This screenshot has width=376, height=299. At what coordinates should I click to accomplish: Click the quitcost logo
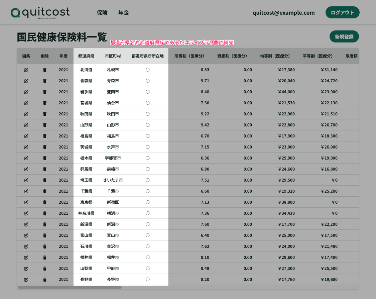point(40,13)
